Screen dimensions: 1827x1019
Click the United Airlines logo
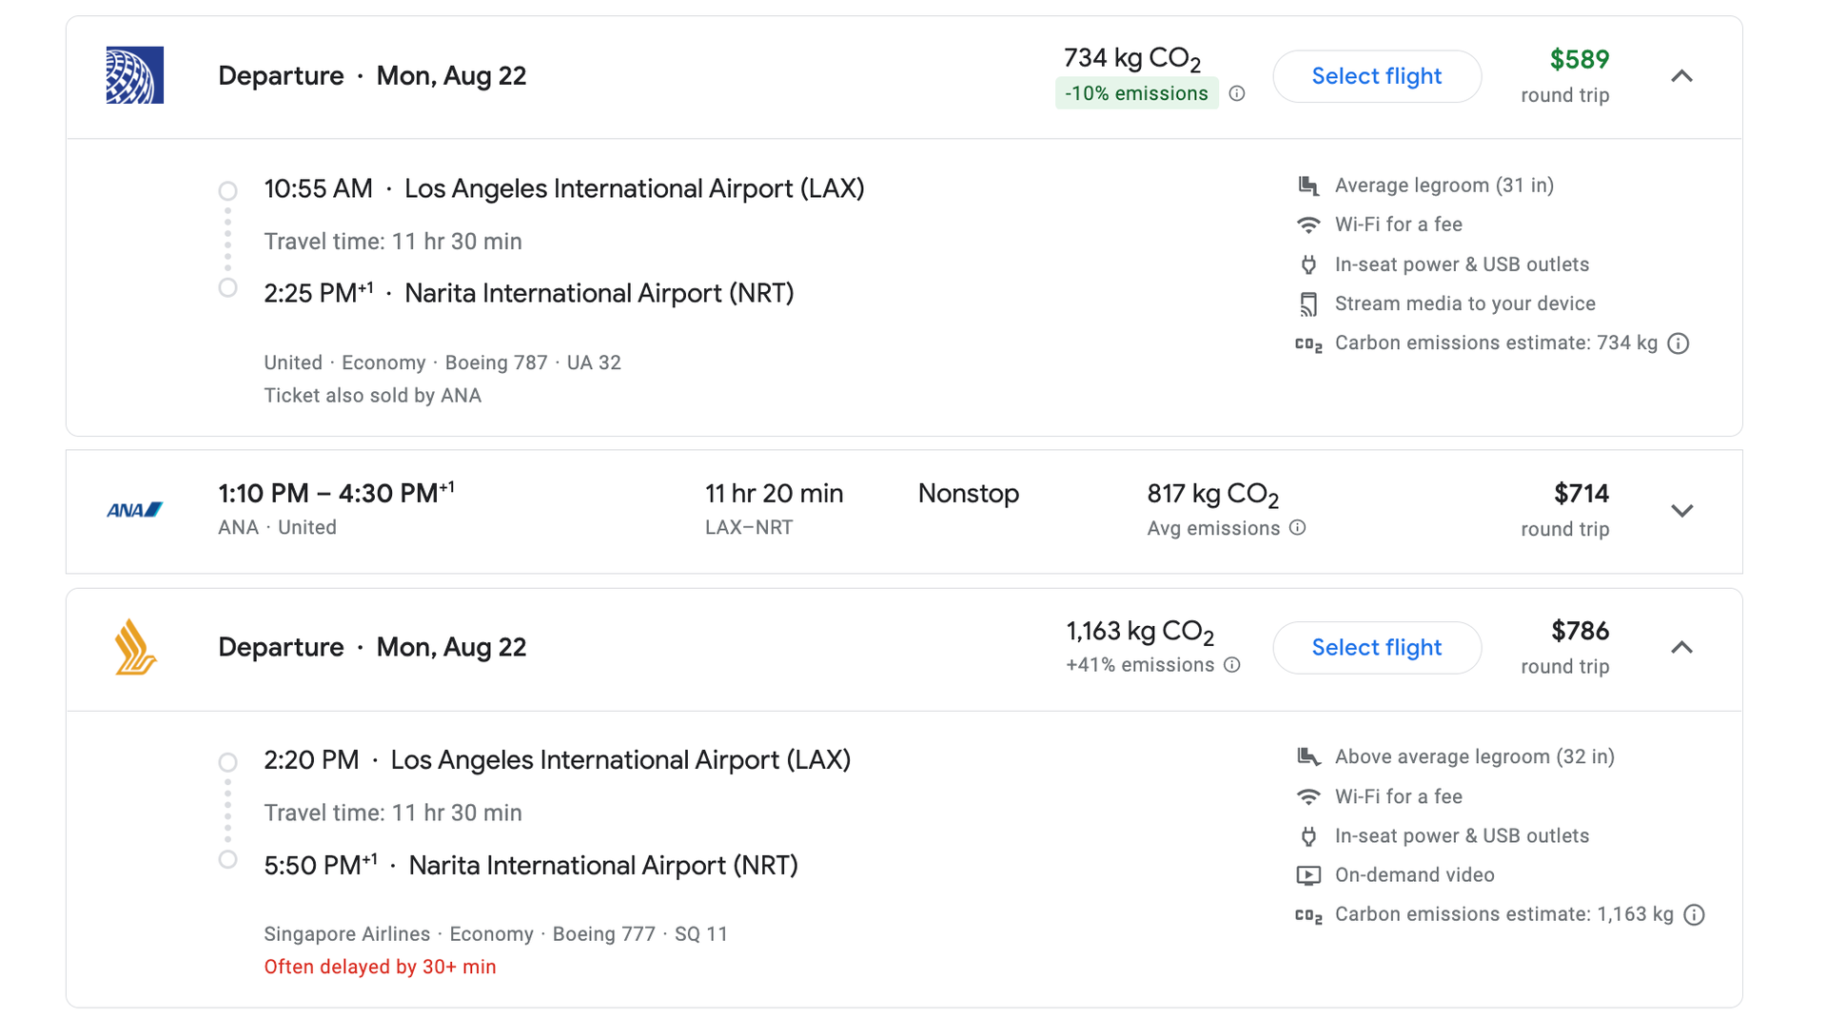pyautogui.click(x=134, y=74)
